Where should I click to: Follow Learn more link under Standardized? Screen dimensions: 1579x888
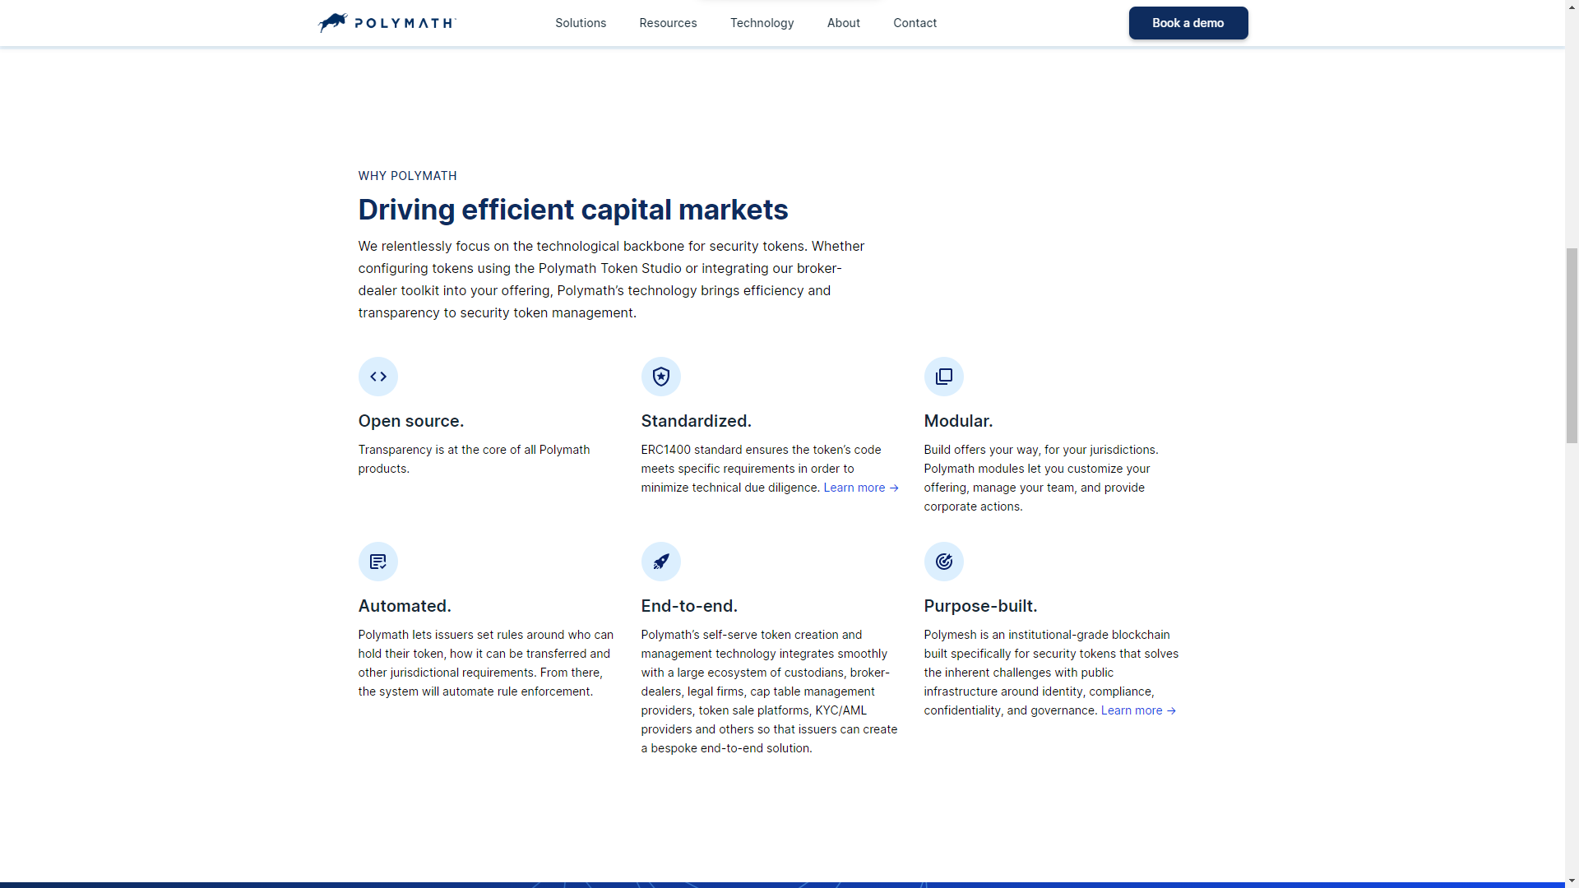click(x=861, y=488)
